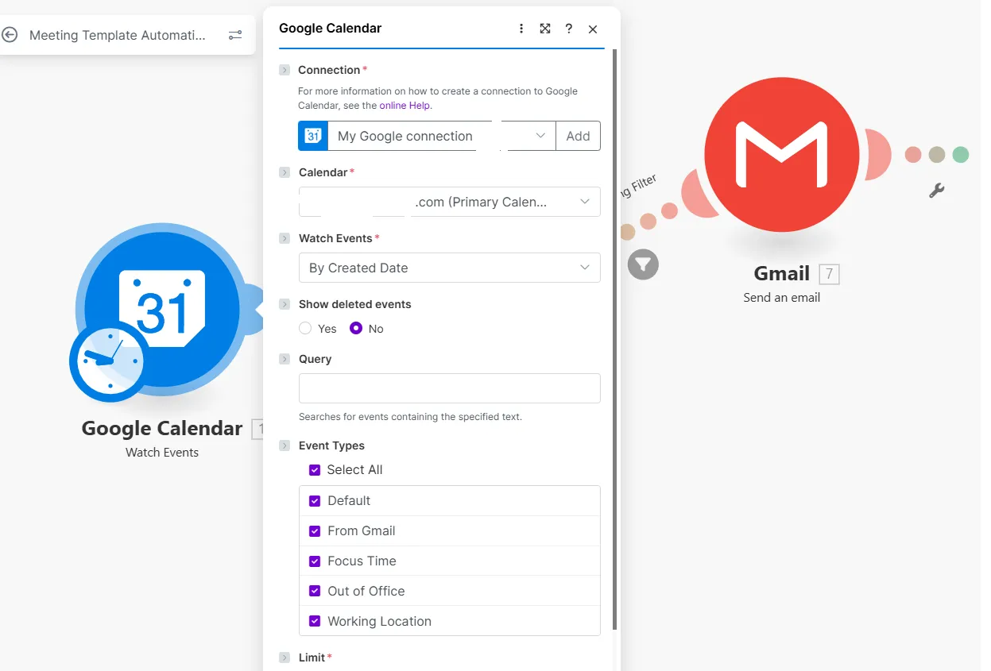Click the Gmail module name label
991x671 pixels.
[x=782, y=274]
